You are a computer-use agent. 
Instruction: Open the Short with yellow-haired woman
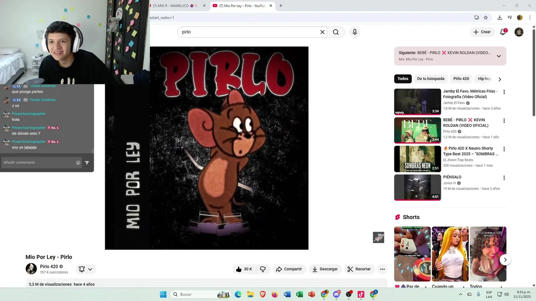[x=450, y=254]
